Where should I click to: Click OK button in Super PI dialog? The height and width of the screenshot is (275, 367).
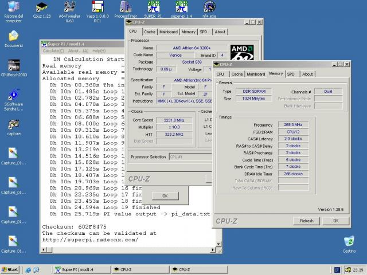(x=165, y=196)
